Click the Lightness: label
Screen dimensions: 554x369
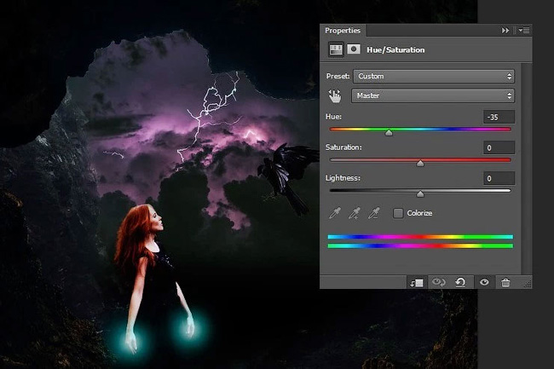[x=343, y=178]
